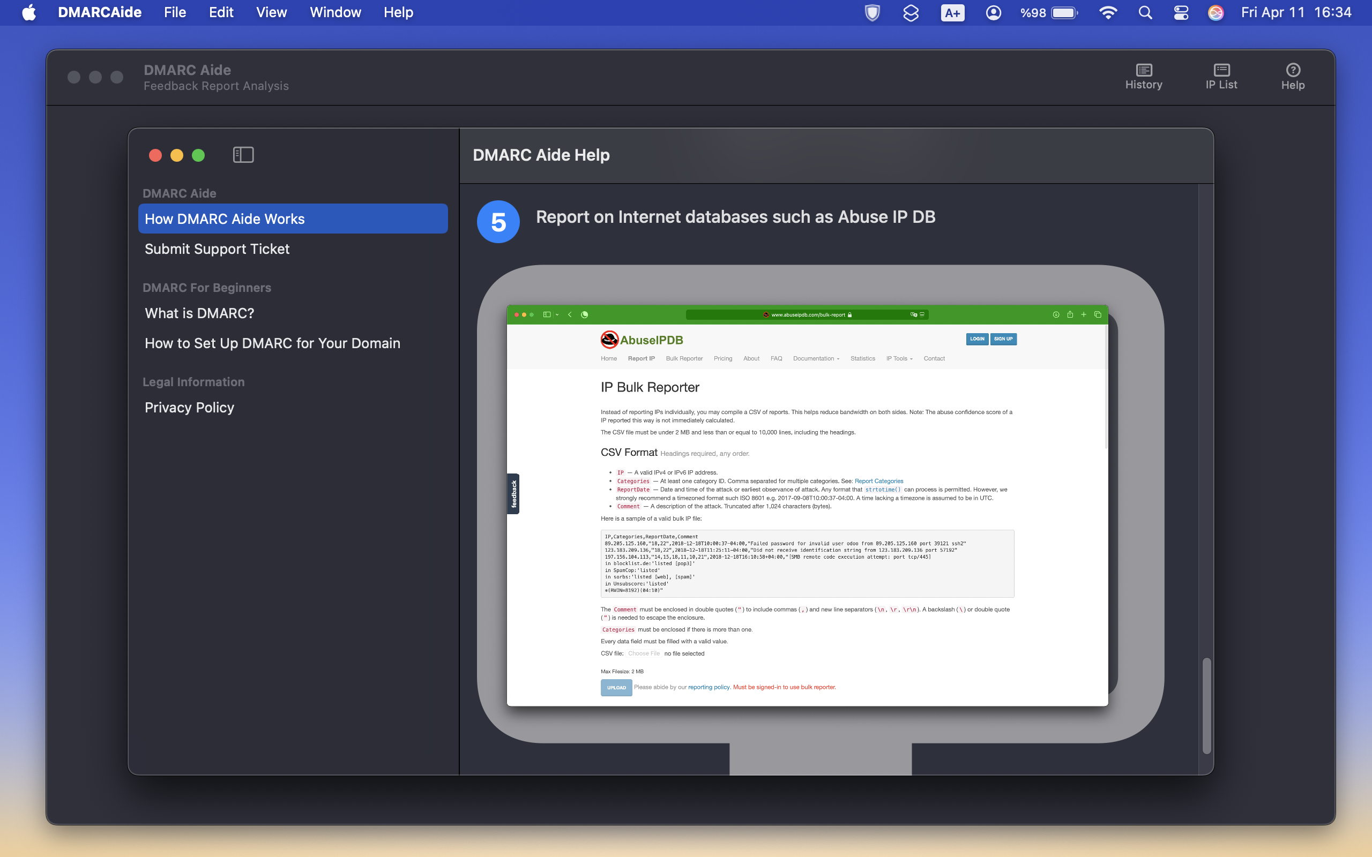Click the A+ input source icon
Screen dimensions: 1372x857
click(952, 12)
